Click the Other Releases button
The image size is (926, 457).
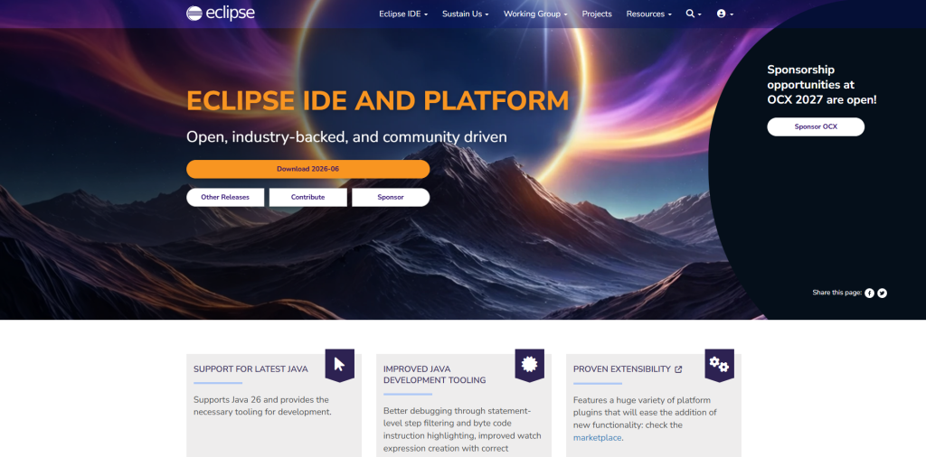225,198
